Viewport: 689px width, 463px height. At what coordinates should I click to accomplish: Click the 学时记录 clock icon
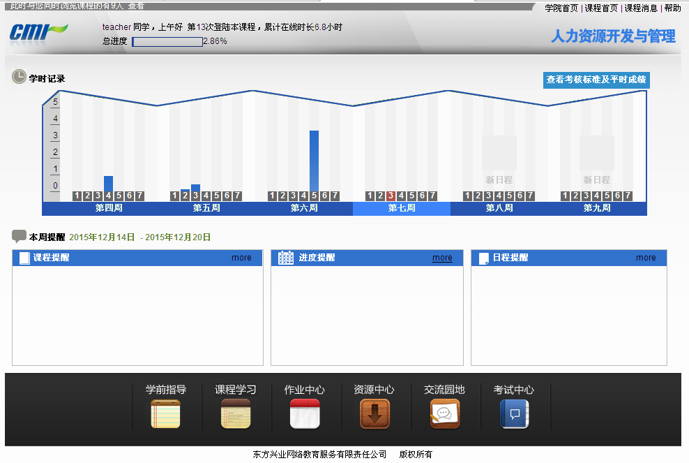point(19,77)
